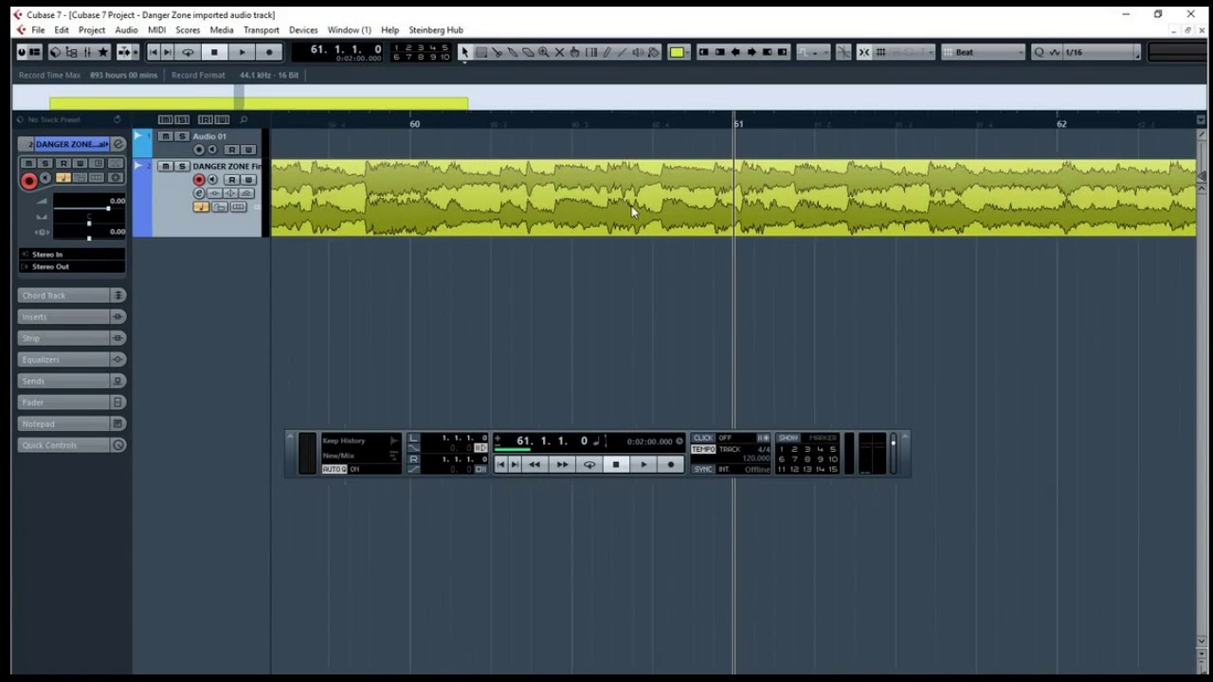This screenshot has height=682, width=1213.
Task: Click the toolbar Play button
Action: [242, 52]
